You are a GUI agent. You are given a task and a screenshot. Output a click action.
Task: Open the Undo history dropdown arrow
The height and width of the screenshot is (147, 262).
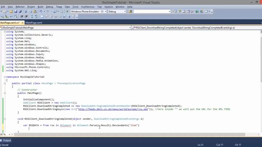(x=44, y=11)
